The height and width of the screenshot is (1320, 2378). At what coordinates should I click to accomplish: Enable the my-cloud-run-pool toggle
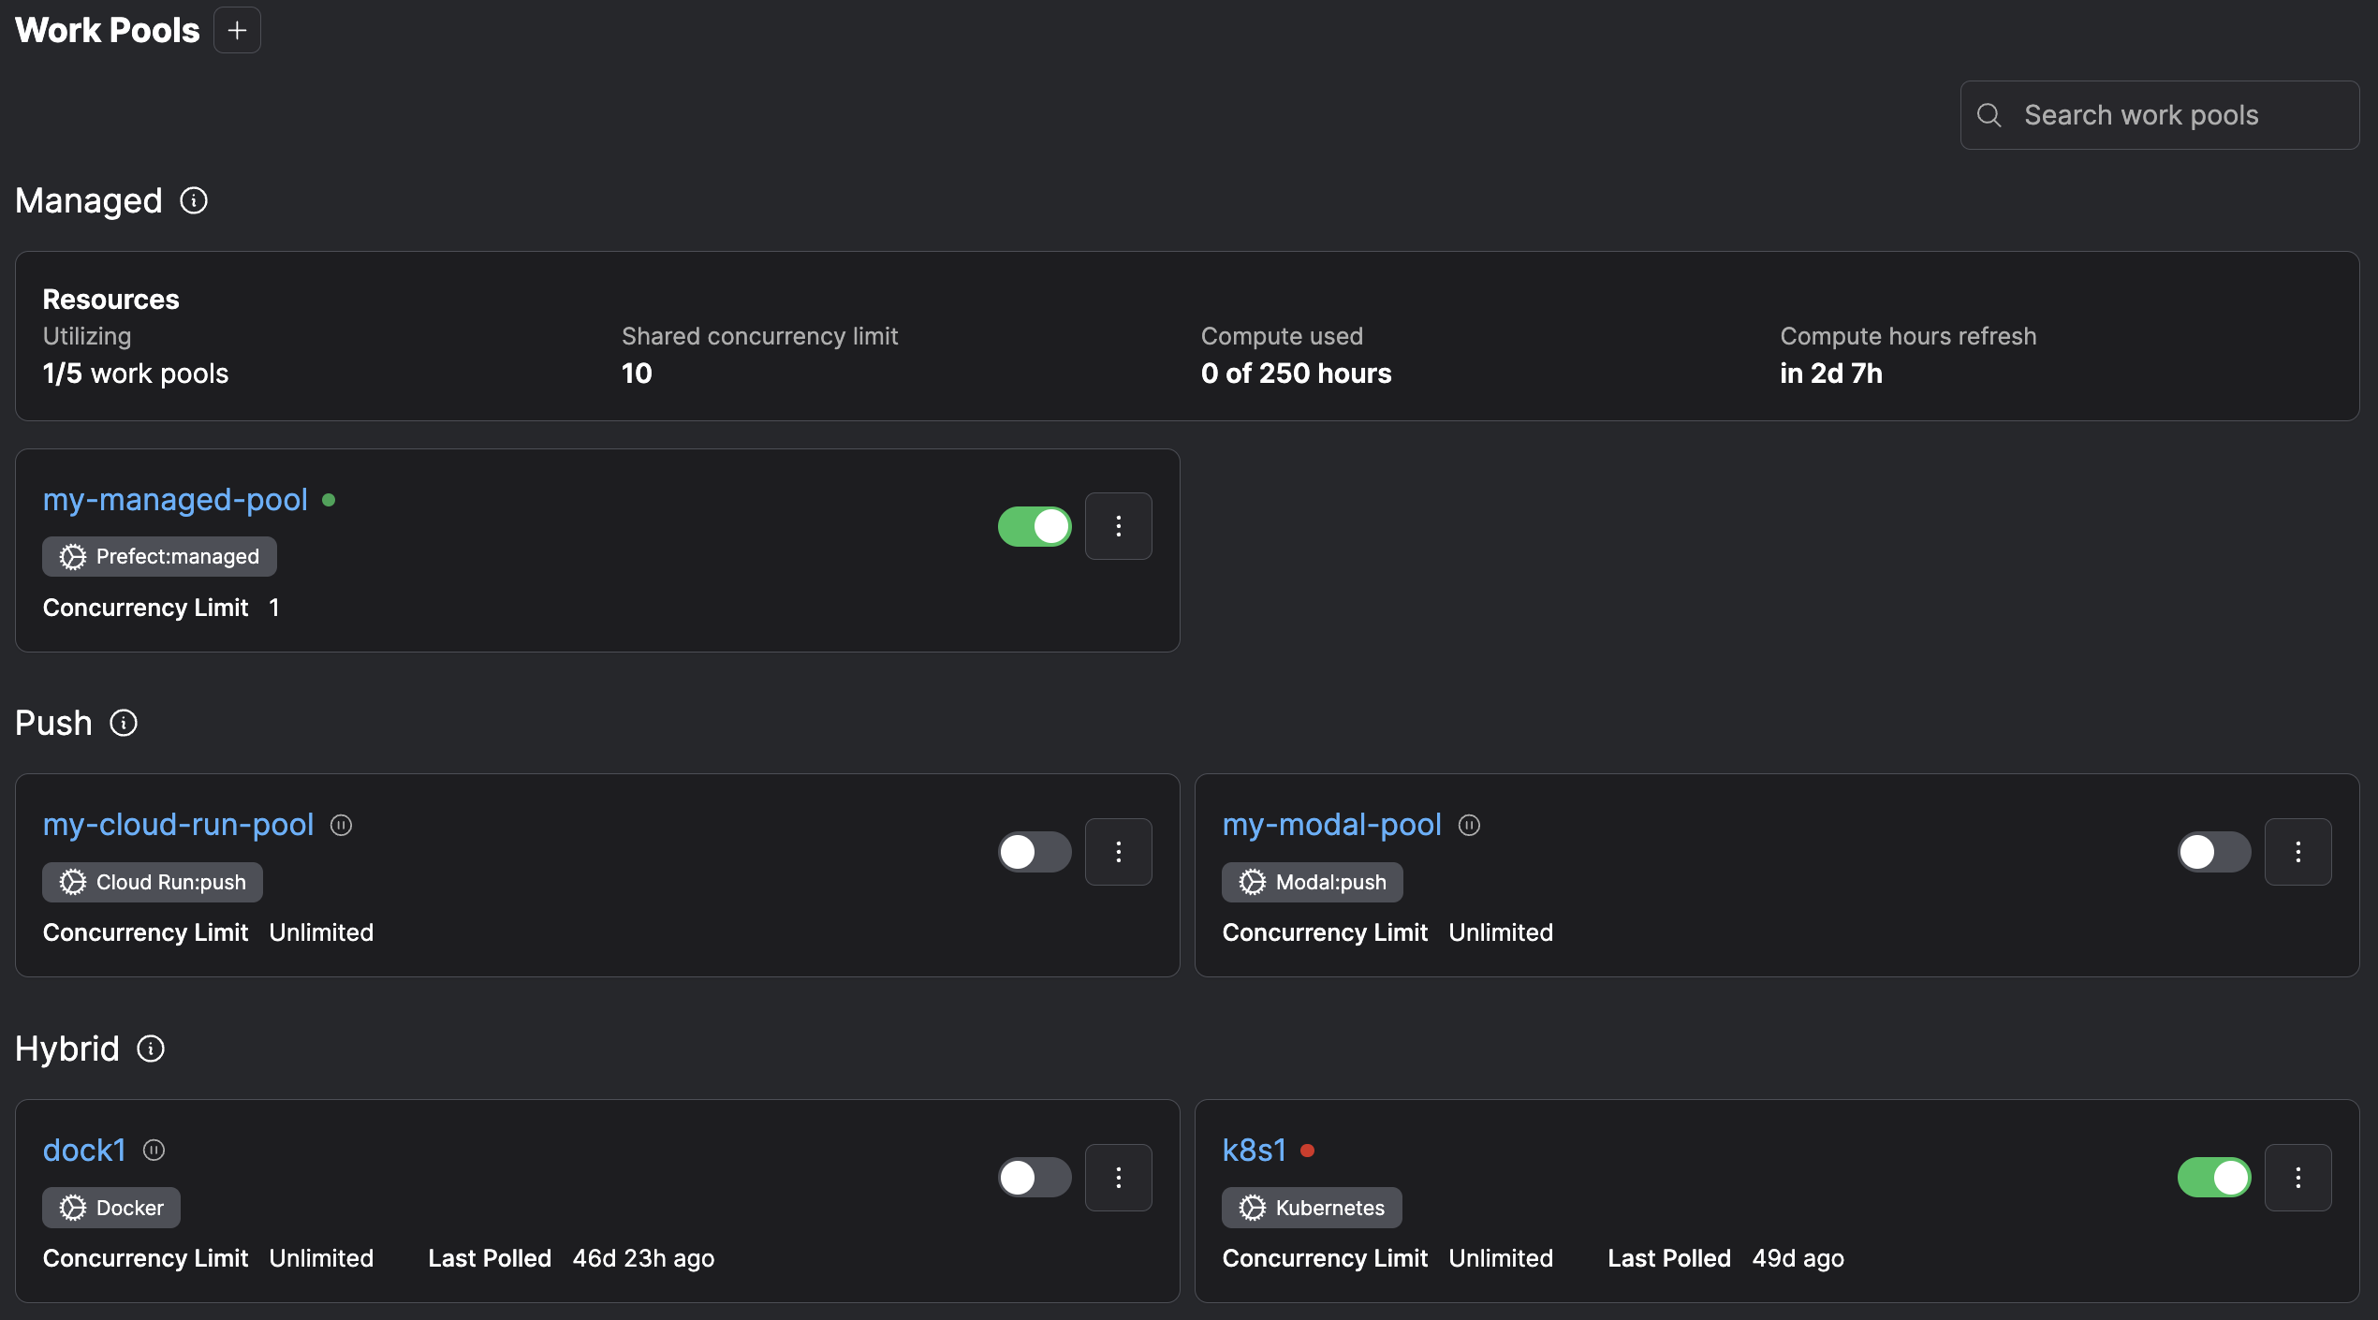[1034, 852]
